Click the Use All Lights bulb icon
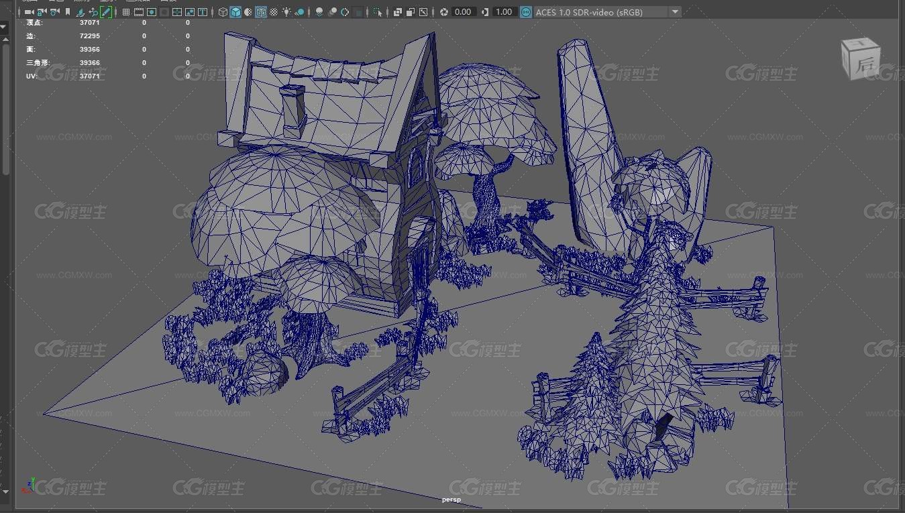905x513 pixels. 286,12
